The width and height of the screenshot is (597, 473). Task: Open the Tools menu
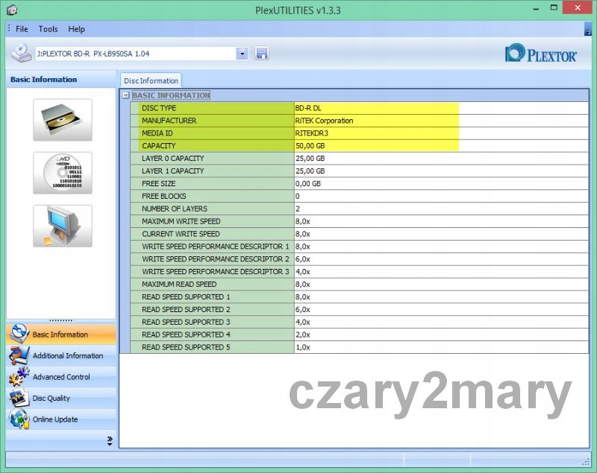[48, 29]
